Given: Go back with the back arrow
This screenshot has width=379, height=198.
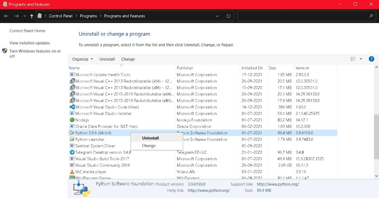Looking at the screenshot, I should coord(6,16).
